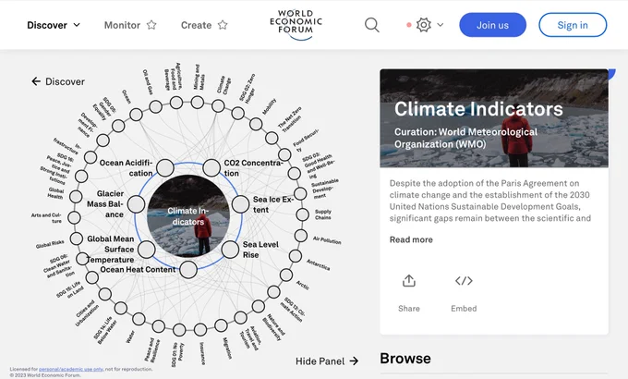Select the Glacier Mass Balance node circle
Screen dimensions: 628x379
coord(136,204)
